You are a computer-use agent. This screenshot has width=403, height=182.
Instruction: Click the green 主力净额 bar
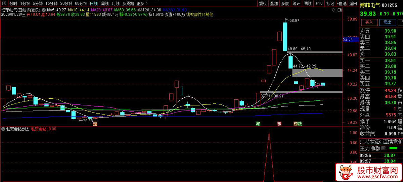pos(393,148)
